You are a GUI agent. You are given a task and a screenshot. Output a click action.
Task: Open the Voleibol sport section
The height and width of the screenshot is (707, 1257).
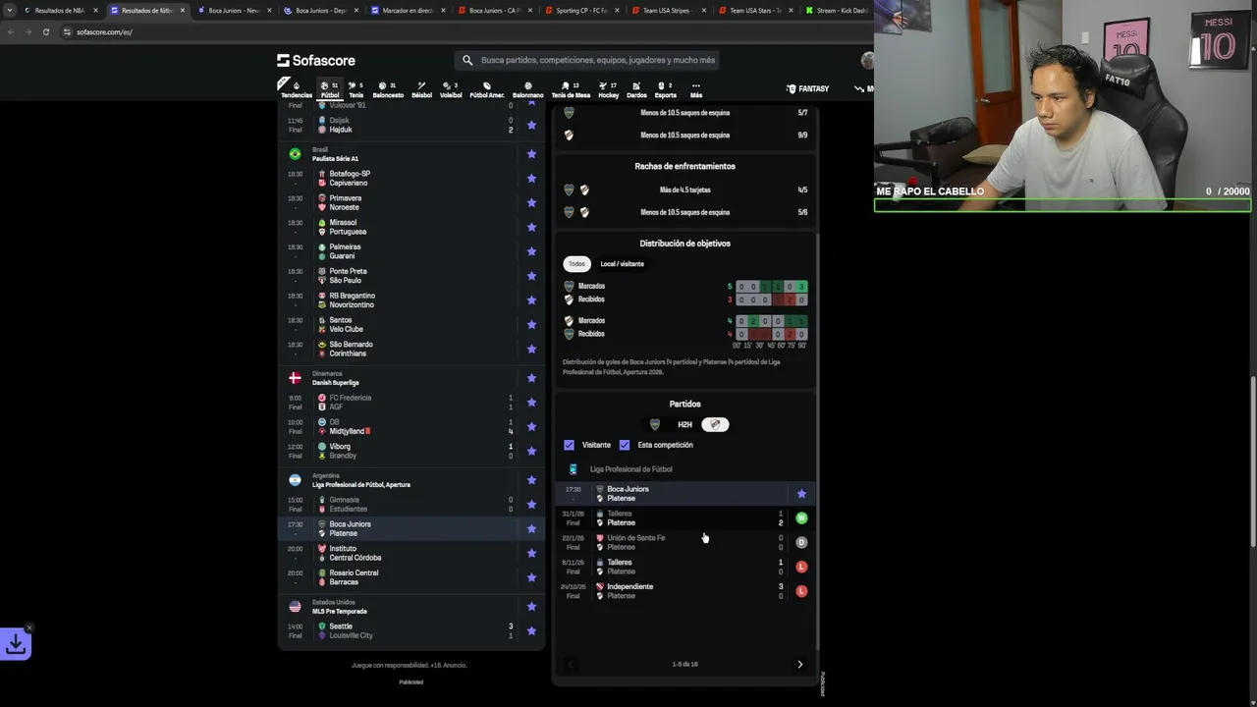point(451,89)
